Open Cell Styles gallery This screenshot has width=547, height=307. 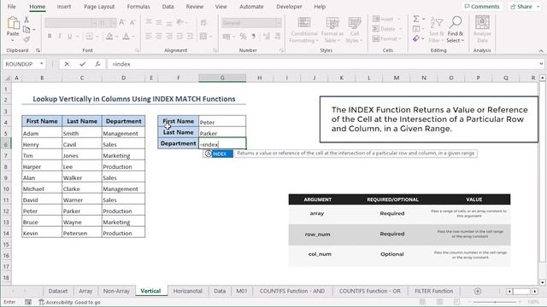tap(355, 30)
